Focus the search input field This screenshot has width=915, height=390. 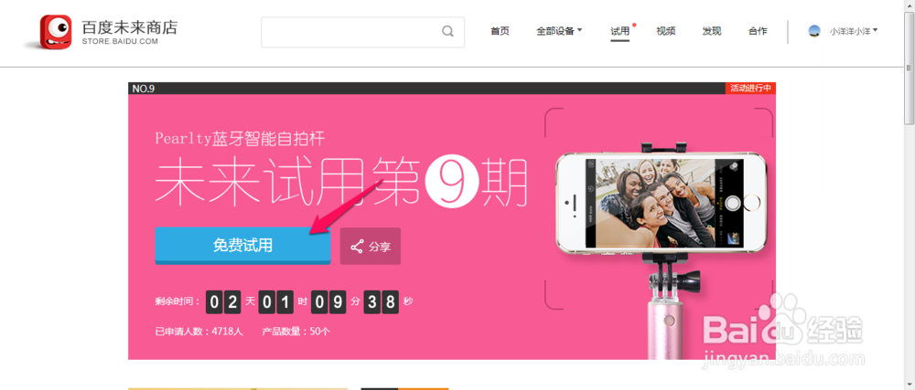(362, 32)
